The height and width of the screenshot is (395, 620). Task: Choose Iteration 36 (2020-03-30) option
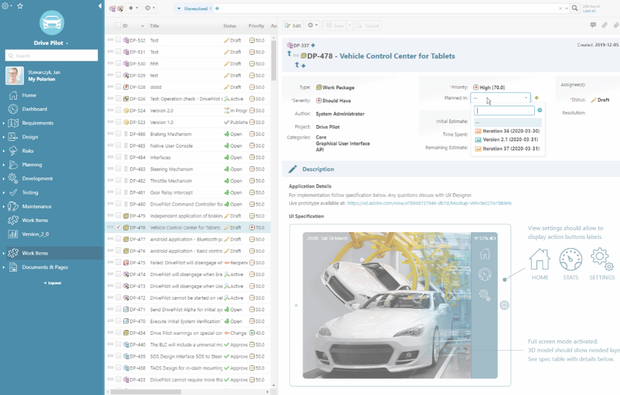pyautogui.click(x=510, y=131)
